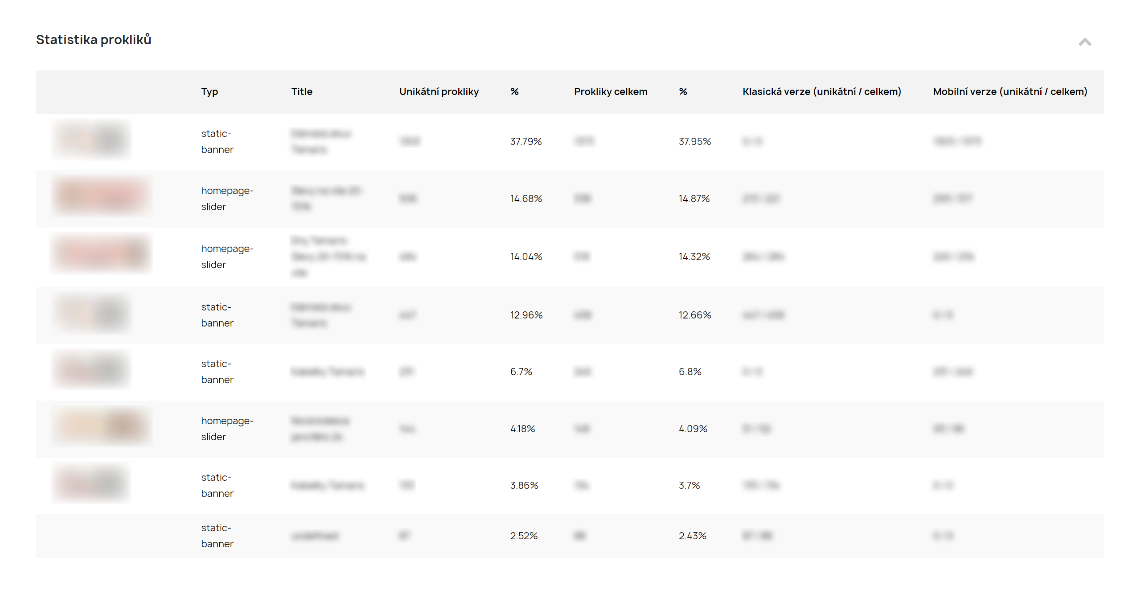This screenshot has height=591, width=1141.
Task: Click the Statistika prokliků heading
Action: 94,40
